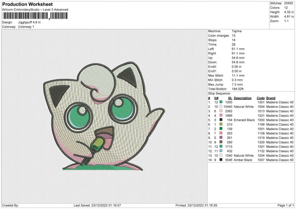Click thread code 1132
Viewport: 296px width, 209px height.
tap(261, 151)
